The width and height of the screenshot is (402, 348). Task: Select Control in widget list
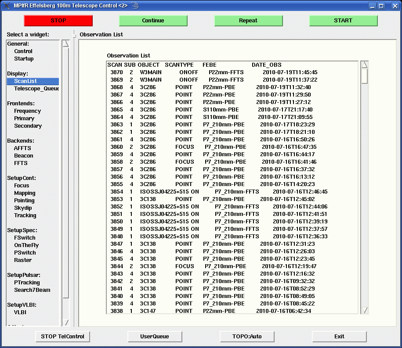click(x=23, y=51)
